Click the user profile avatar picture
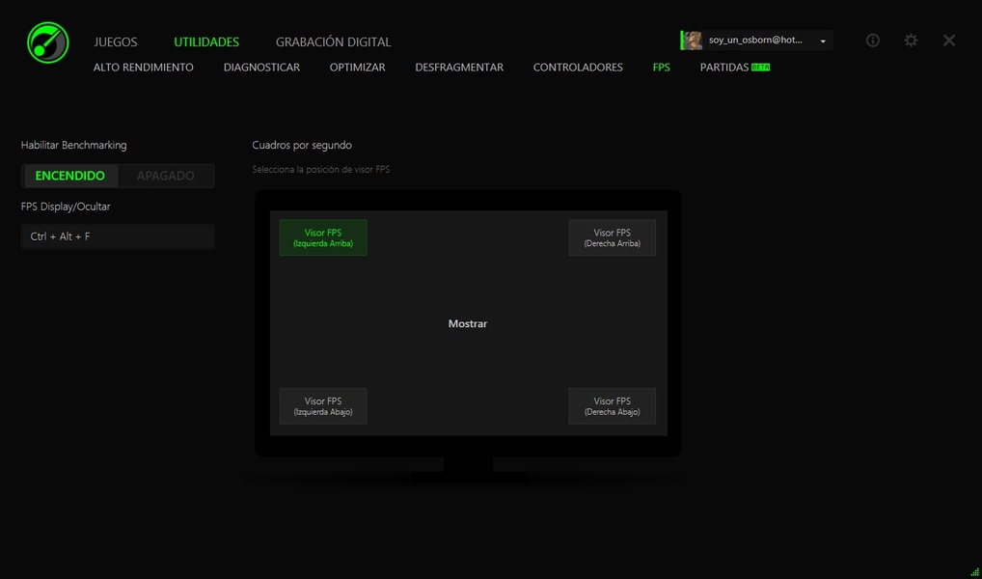 [x=693, y=41]
